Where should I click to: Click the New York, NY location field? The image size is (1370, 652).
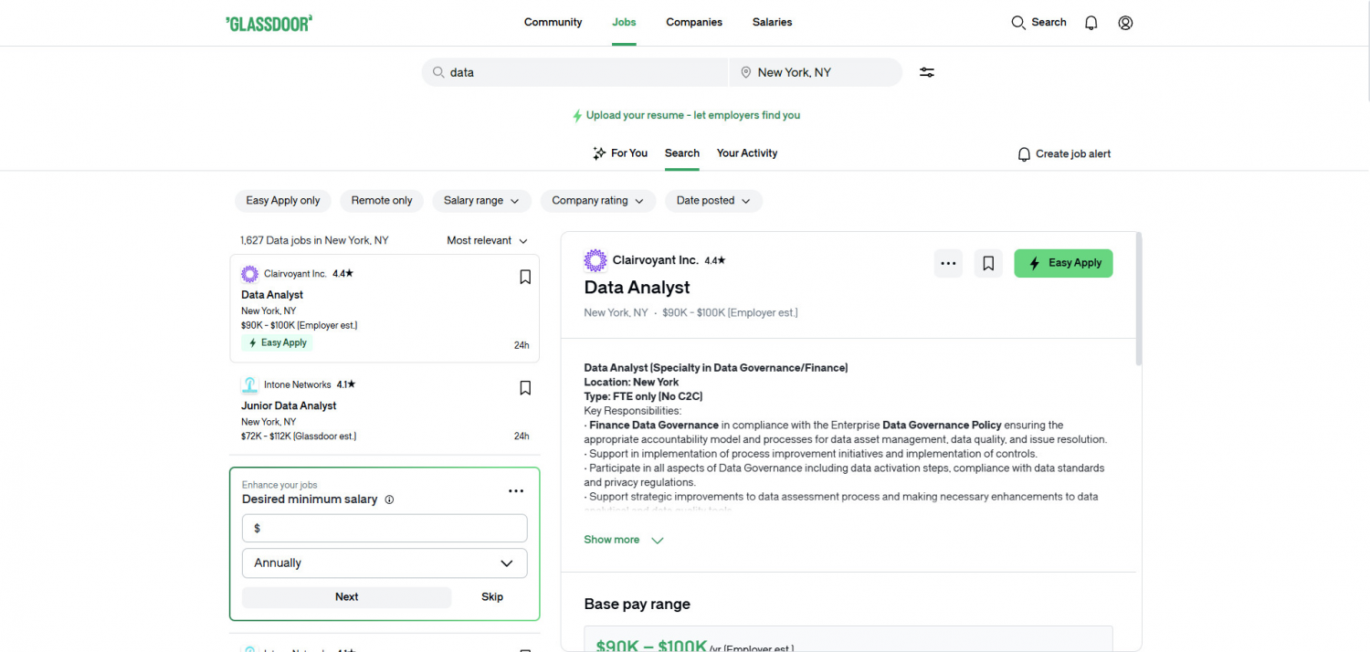tap(816, 72)
